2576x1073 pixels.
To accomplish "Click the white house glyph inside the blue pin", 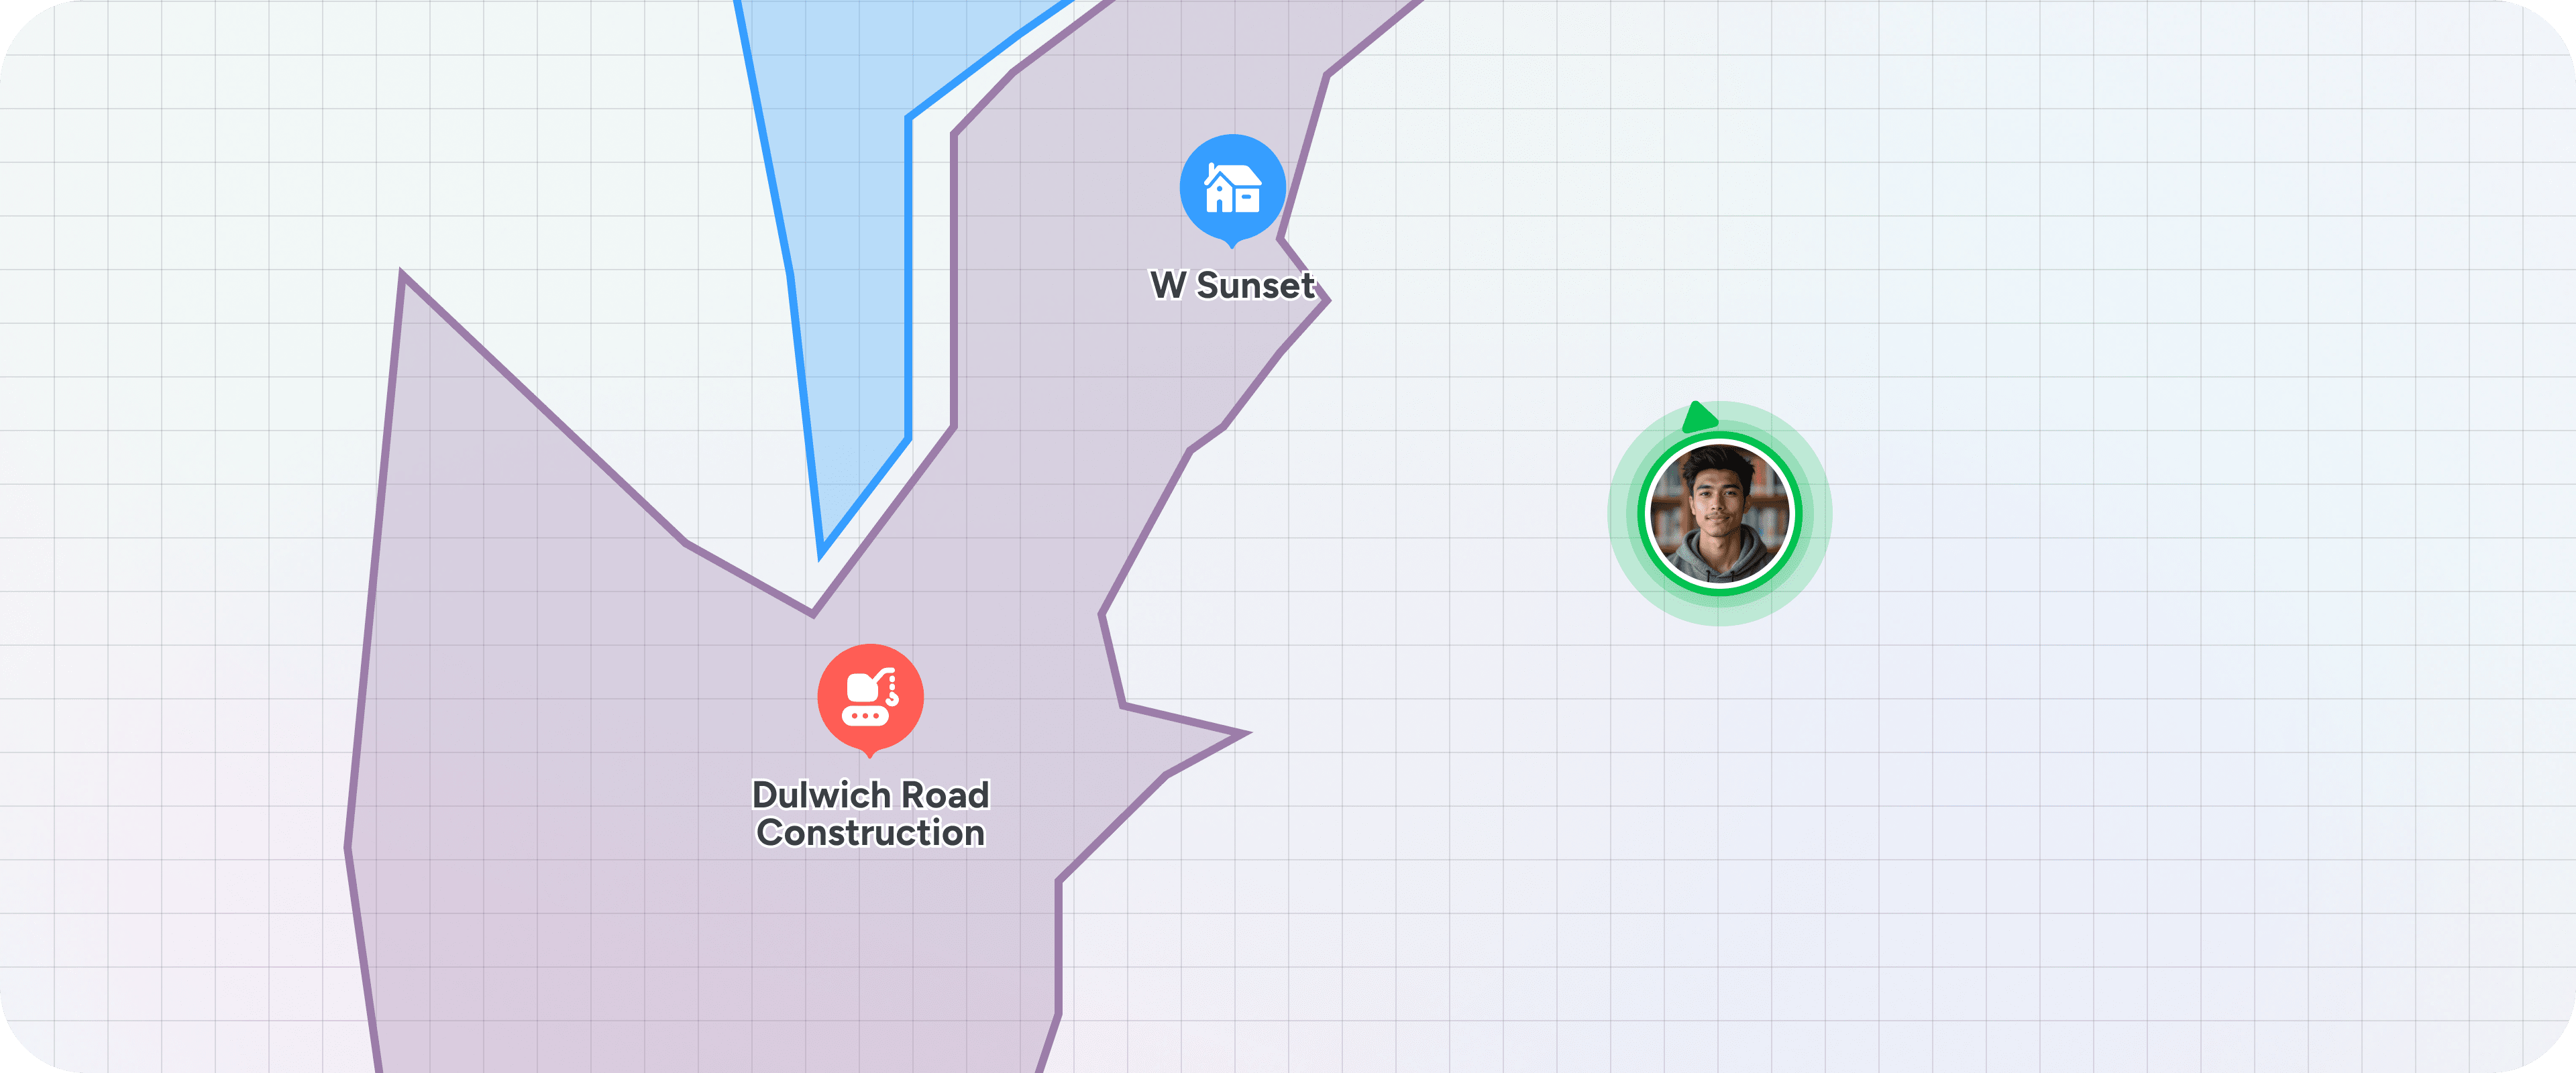I will coord(1232,190).
